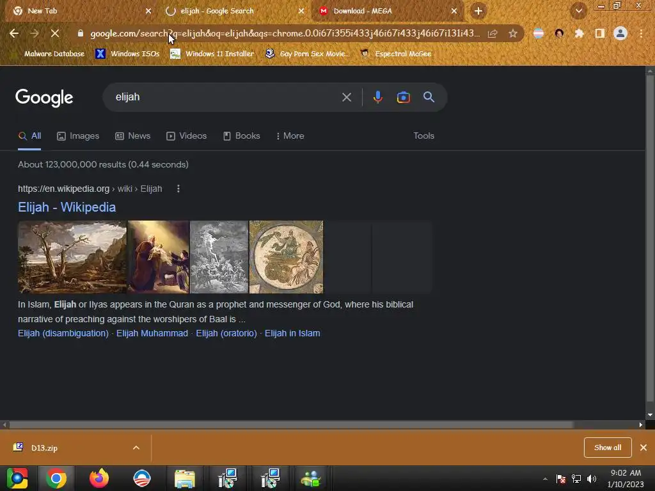655x491 pixels.
Task: Open the Windows Start button
Action: click(x=17, y=478)
